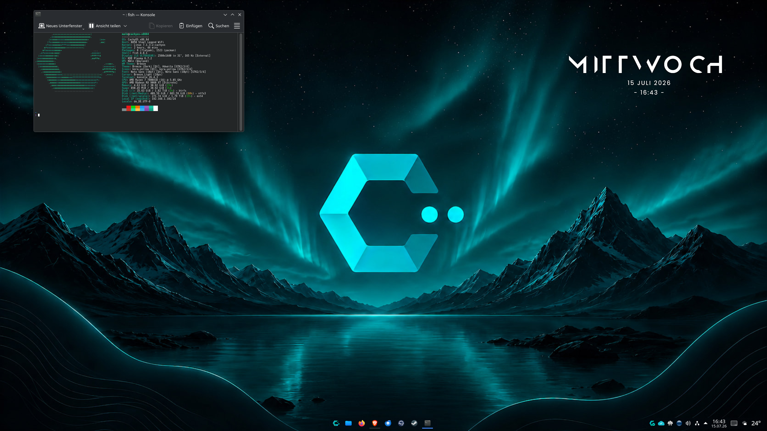The image size is (767, 431).
Task: Open the TeamSpeak headset icon
Action: click(401, 423)
